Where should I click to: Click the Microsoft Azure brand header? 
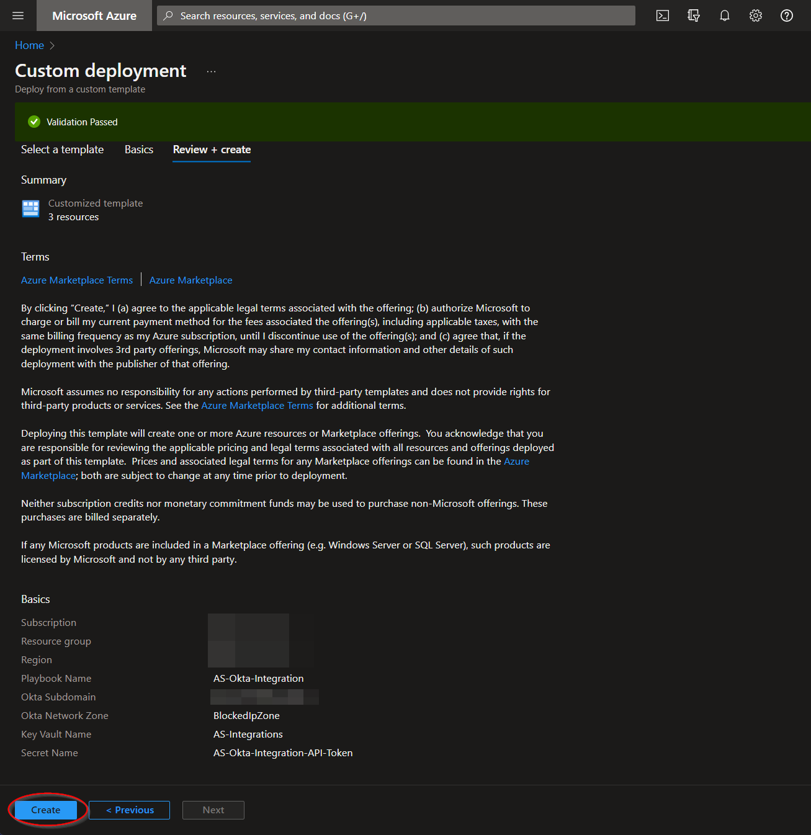[x=94, y=16]
